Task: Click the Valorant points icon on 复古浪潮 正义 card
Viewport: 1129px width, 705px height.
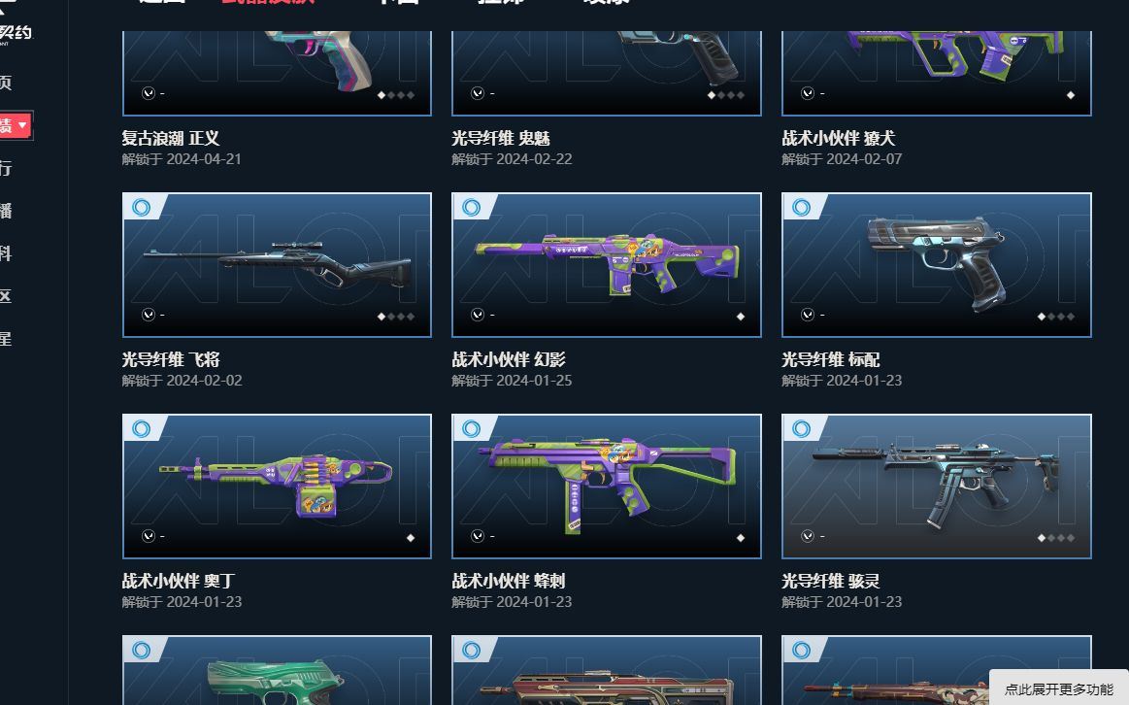Action: 149,93
